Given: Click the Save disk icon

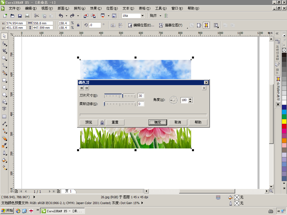Looking at the screenshot, I should pyautogui.click(x=20, y=16).
